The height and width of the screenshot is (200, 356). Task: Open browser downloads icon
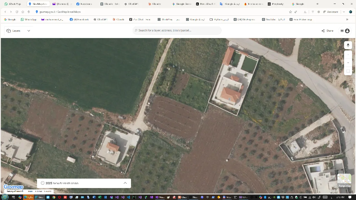tap(305, 12)
